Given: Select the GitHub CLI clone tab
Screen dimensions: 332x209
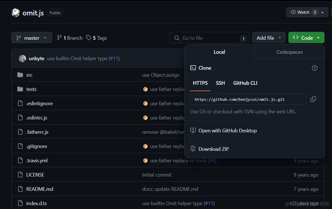Looking at the screenshot, I should 245,83.
